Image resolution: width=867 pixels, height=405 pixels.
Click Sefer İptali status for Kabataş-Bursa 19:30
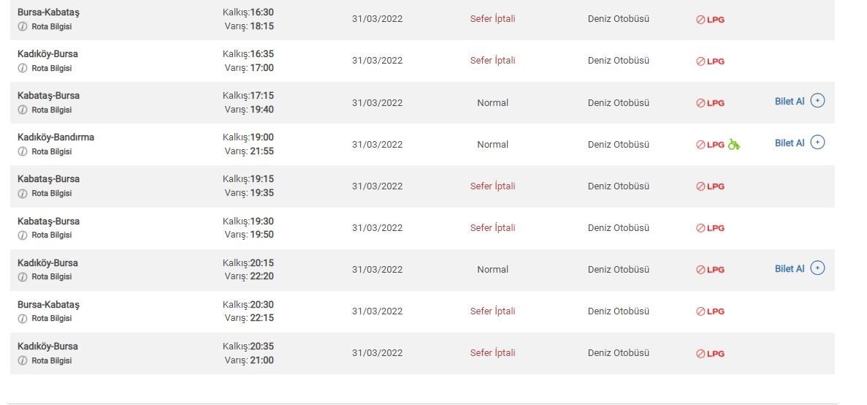coord(492,228)
